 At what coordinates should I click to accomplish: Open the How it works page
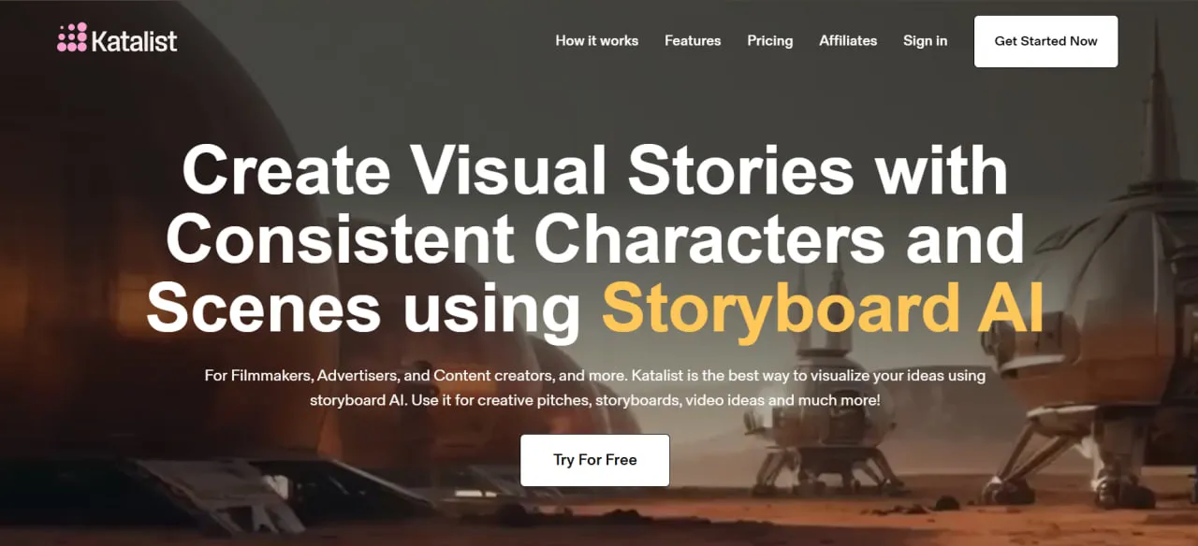(596, 41)
